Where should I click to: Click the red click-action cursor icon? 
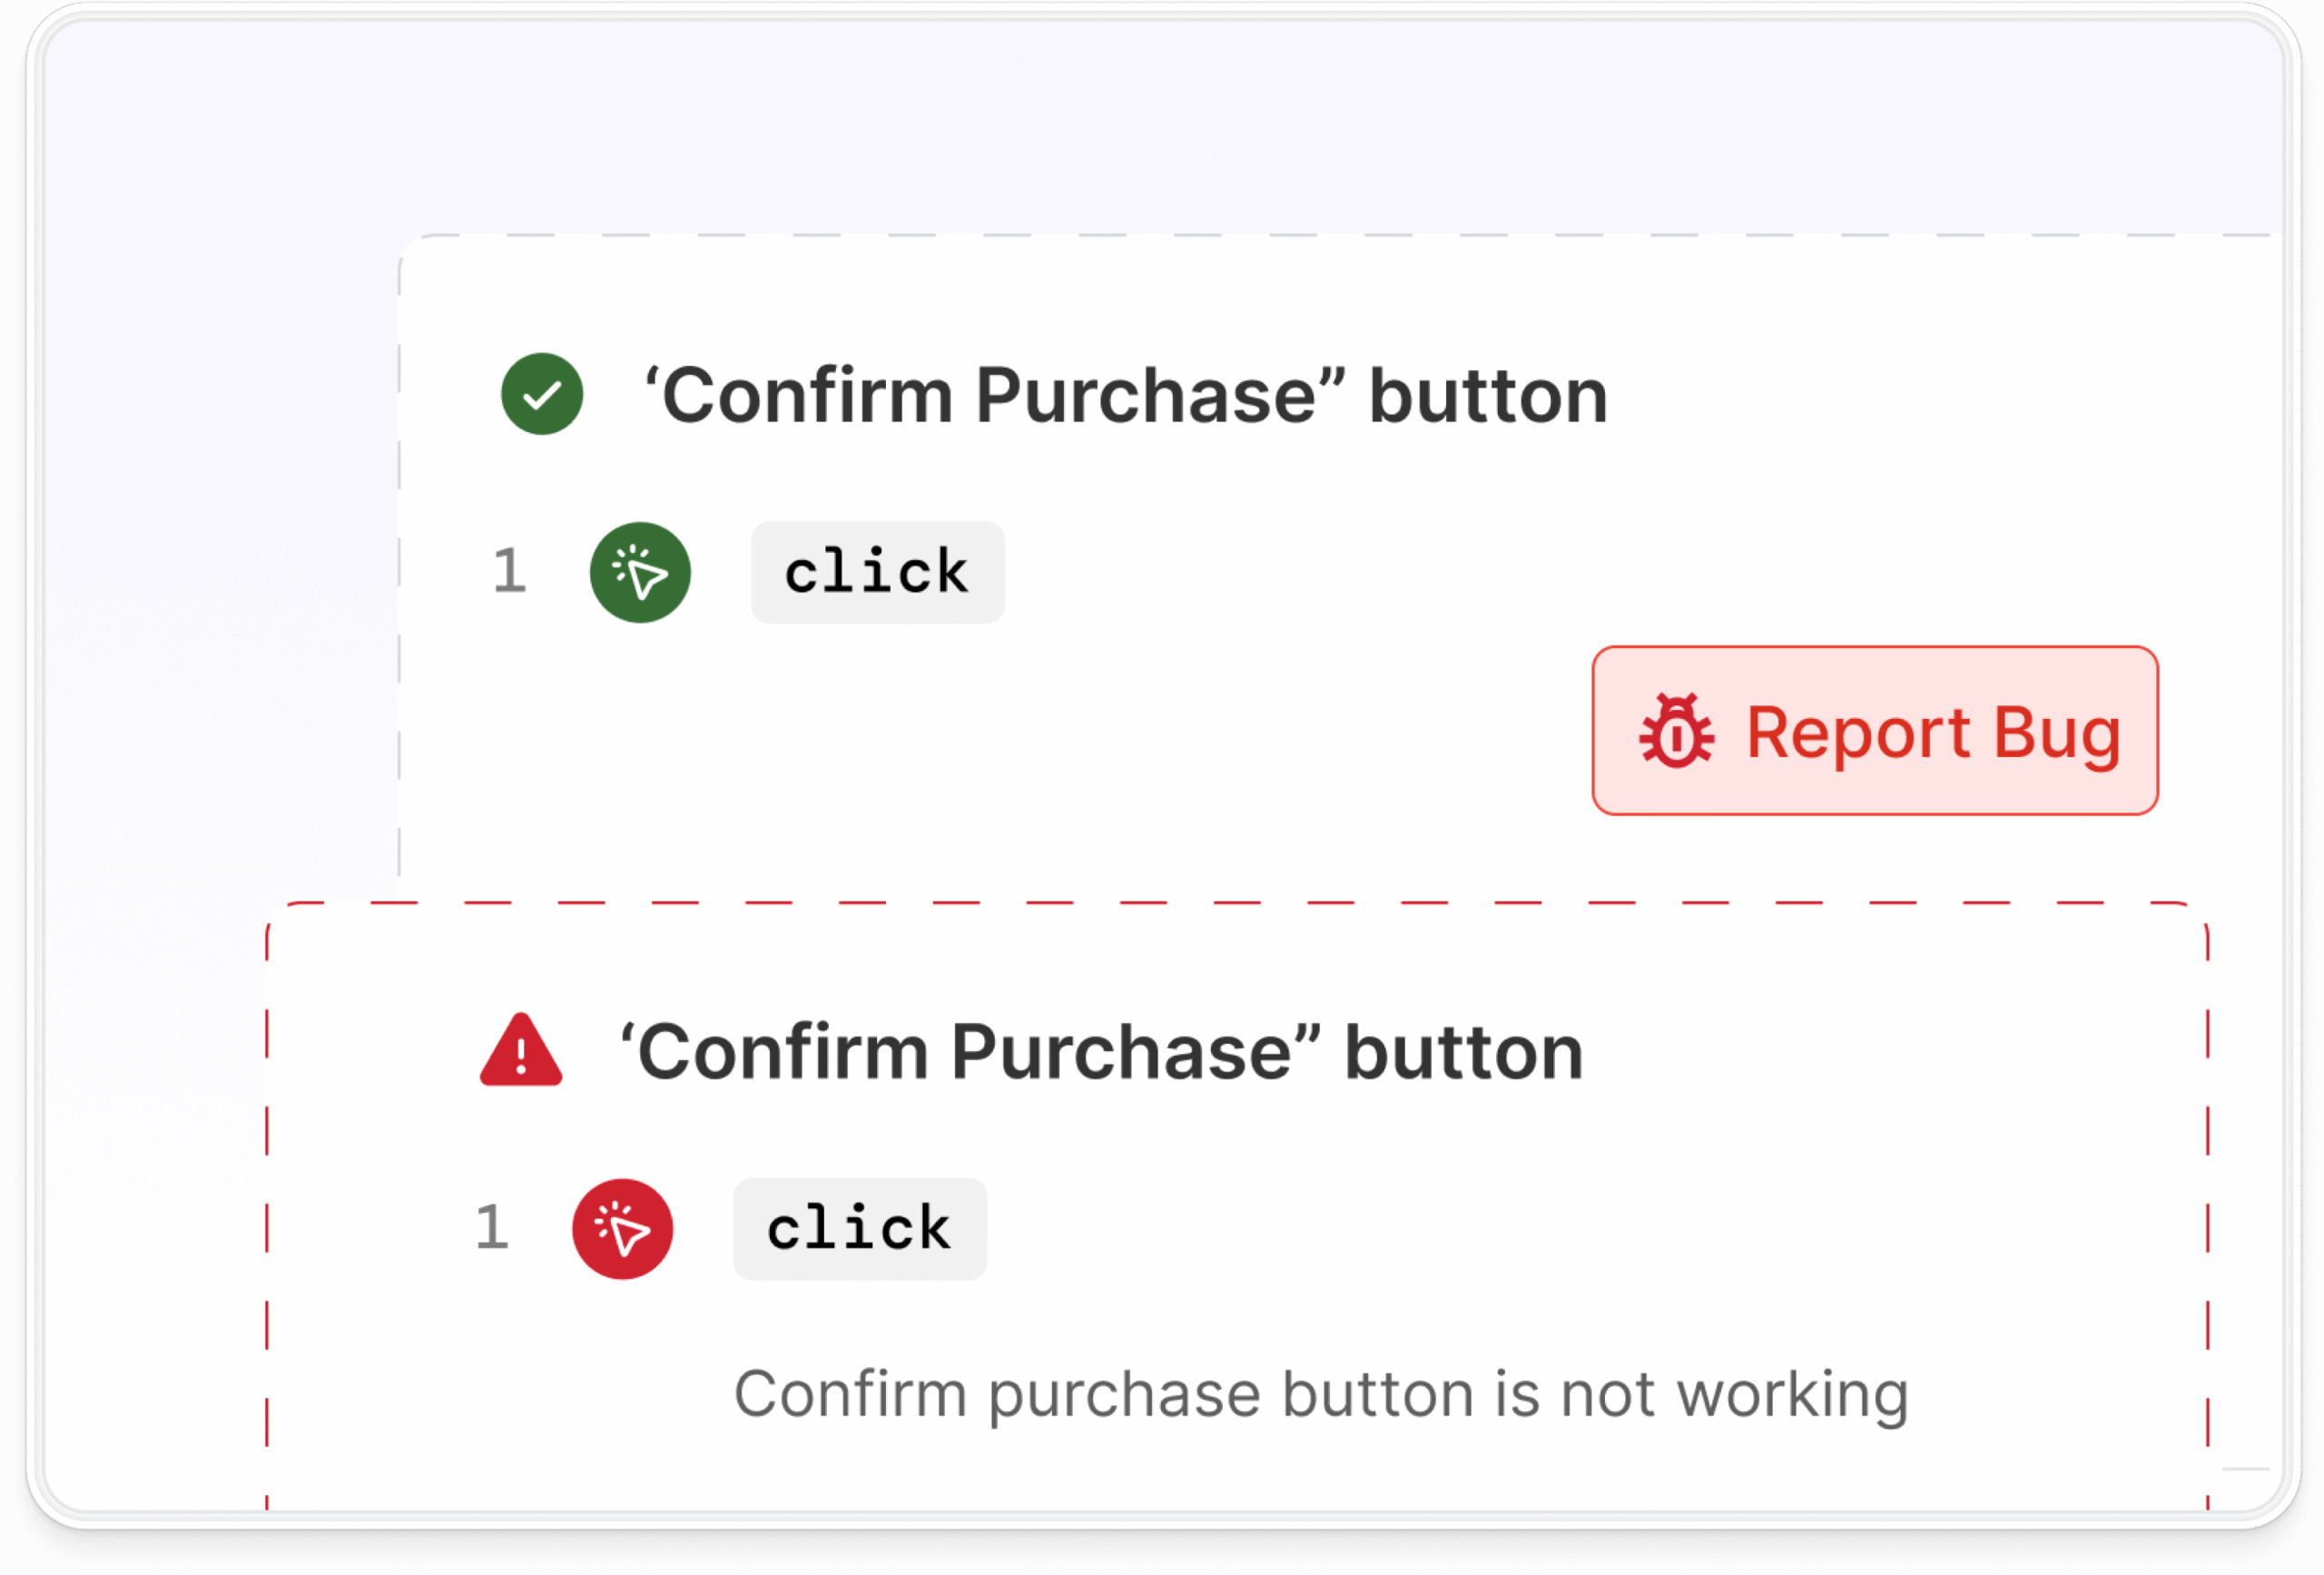point(622,1228)
